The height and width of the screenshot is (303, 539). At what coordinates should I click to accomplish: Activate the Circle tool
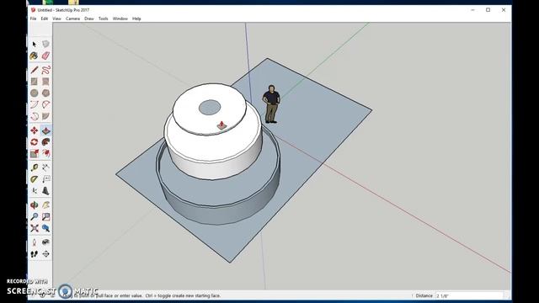(x=34, y=93)
